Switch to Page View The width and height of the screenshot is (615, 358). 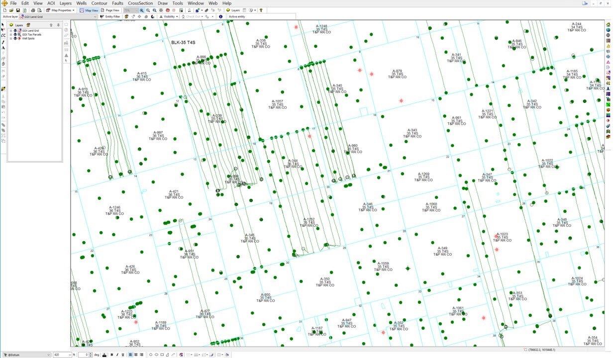click(110, 10)
